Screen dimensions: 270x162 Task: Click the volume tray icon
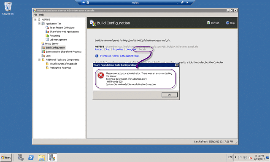click(x=250, y=157)
